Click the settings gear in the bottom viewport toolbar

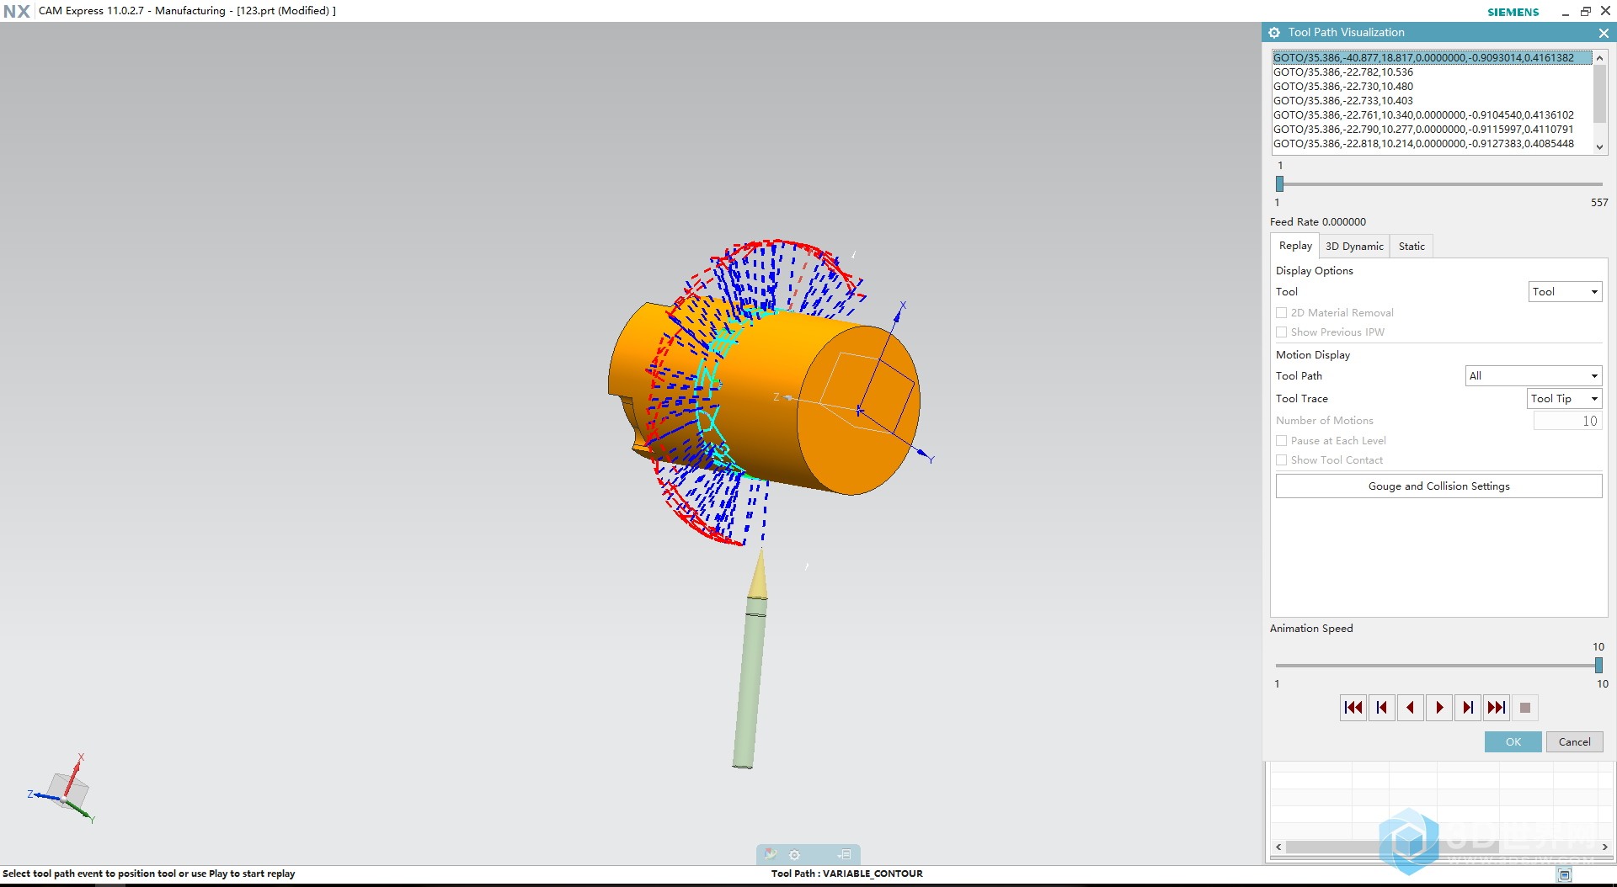pos(794,854)
